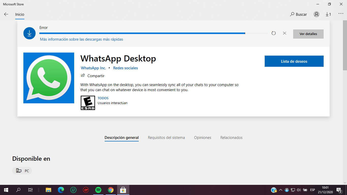347x195 pixels.
Task: Open the clock and date flyout
Action: [x=325, y=190]
